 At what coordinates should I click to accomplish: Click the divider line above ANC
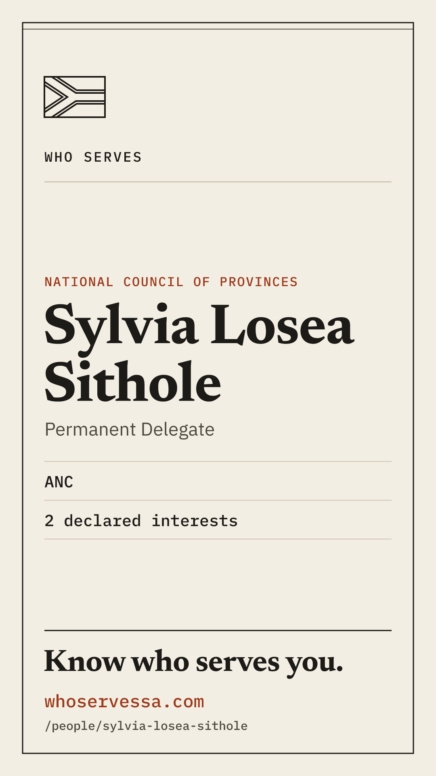(218, 462)
